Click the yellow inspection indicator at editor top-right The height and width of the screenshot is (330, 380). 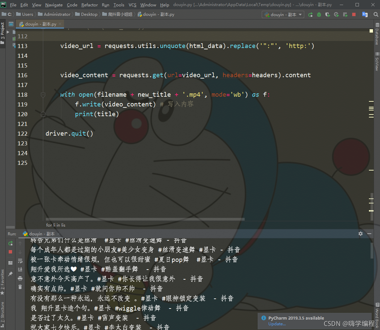(x=371, y=31)
